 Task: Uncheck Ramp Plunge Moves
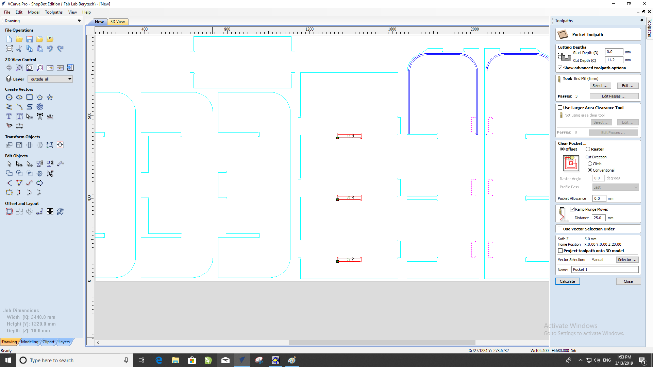tap(572, 209)
